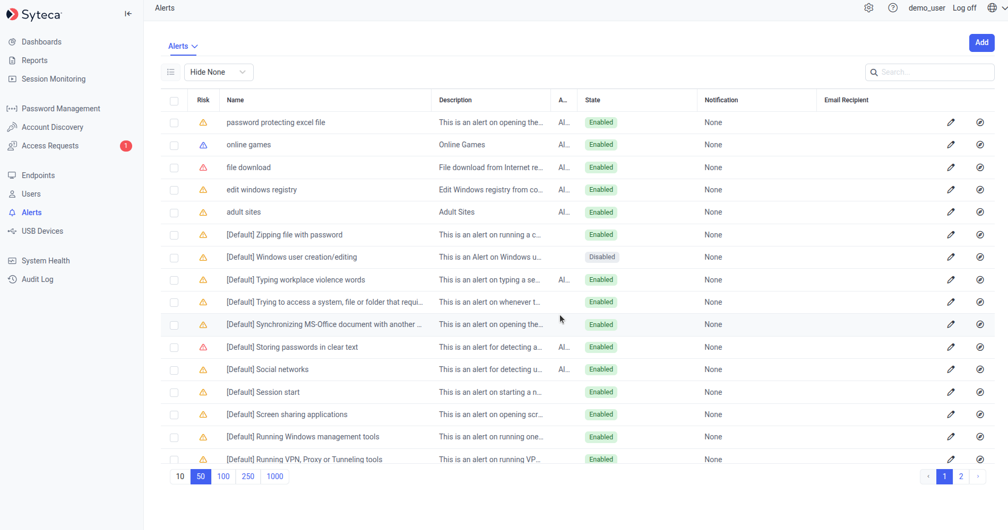
Task: Click next page arrow in pagination
Action: point(978,476)
